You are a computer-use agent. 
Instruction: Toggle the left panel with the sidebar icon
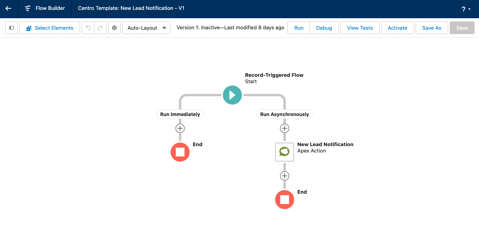11,28
